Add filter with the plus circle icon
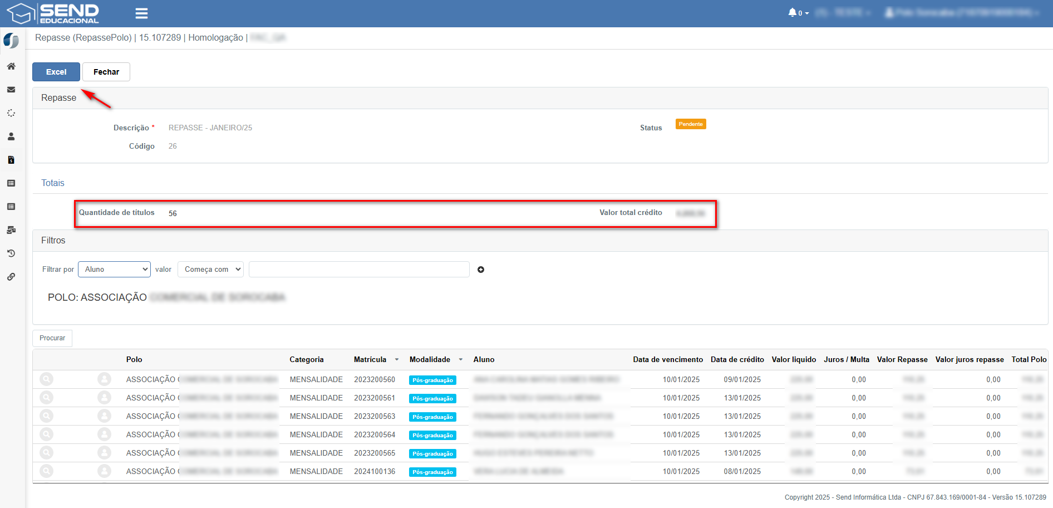The width and height of the screenshot is (1053, 508). click(481, 270)
